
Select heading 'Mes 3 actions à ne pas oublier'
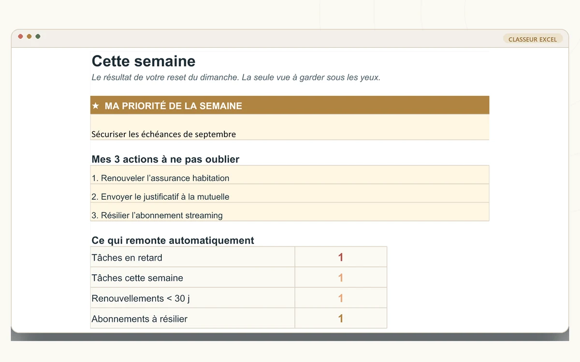pos(165,159)
